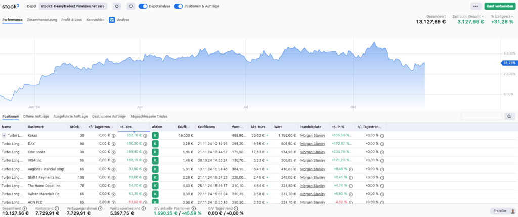This screenshot has width=518, height=217.
Task: Click the Kauf vorbereiten button
Action: click(x=500, y=6)
